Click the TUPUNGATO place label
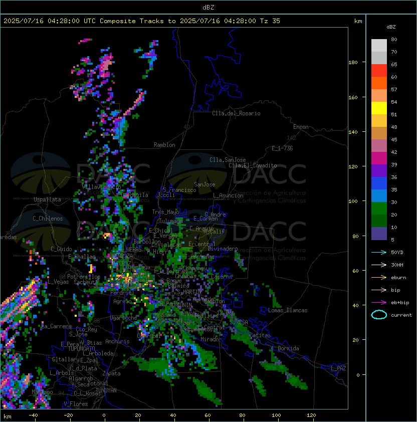Image resolution: width=417 pixels, height=422 pixels. click(x=81, y=348)
